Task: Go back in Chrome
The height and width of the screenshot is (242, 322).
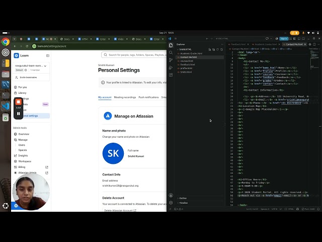Action: 15,46
